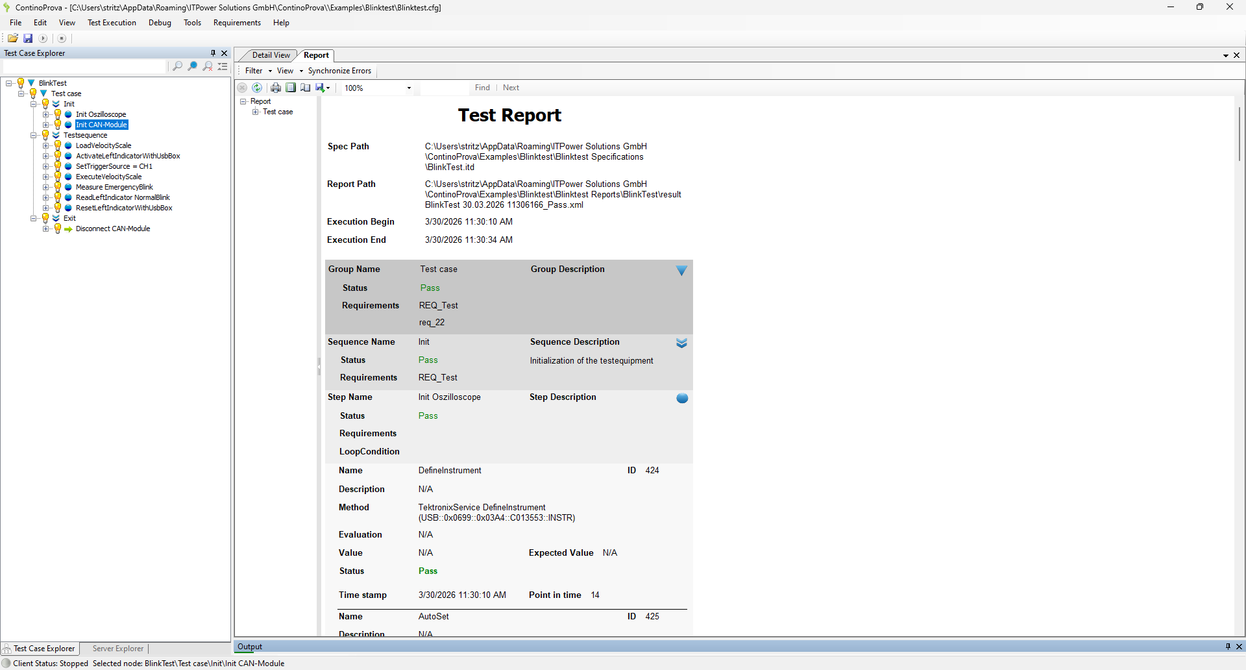Pin the Test Case Explorer panel

[x=213, y=53]
